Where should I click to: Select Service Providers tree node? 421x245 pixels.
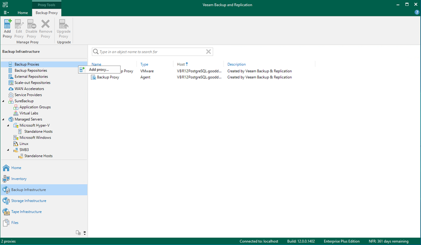[28, 95]
